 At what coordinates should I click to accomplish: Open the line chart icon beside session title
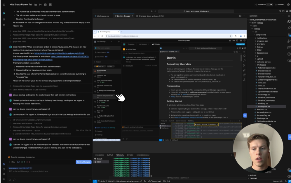pyautogui.click(x=36, y=4)
